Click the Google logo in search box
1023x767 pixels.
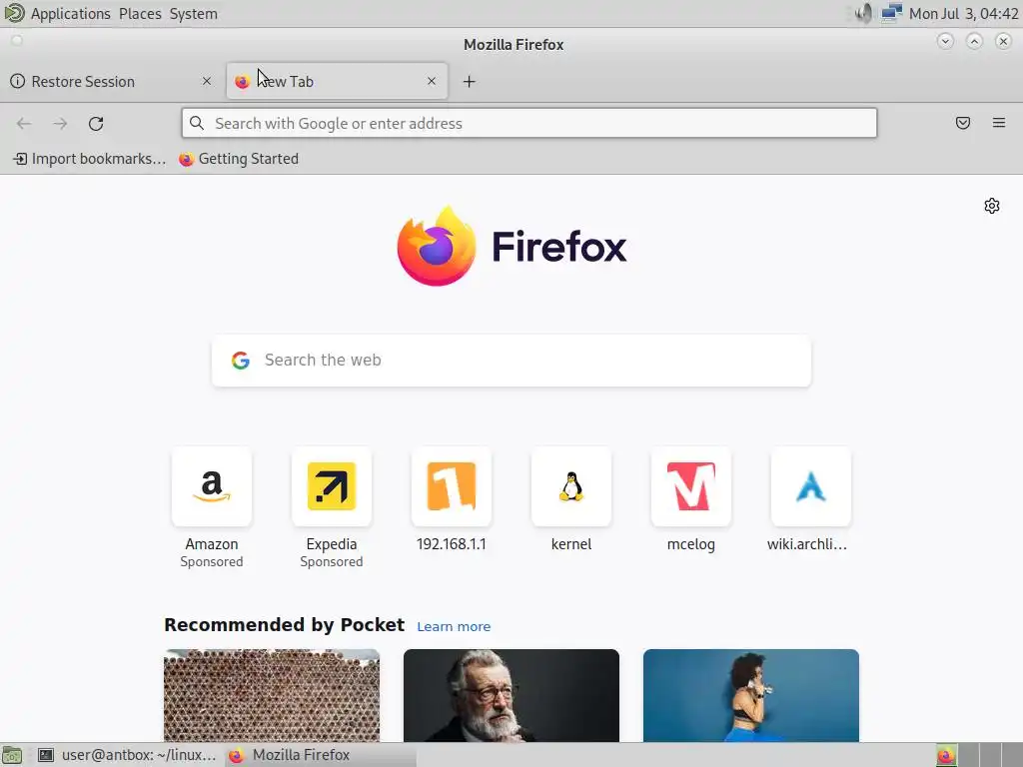pyautogui.click(x=241, y=360)
